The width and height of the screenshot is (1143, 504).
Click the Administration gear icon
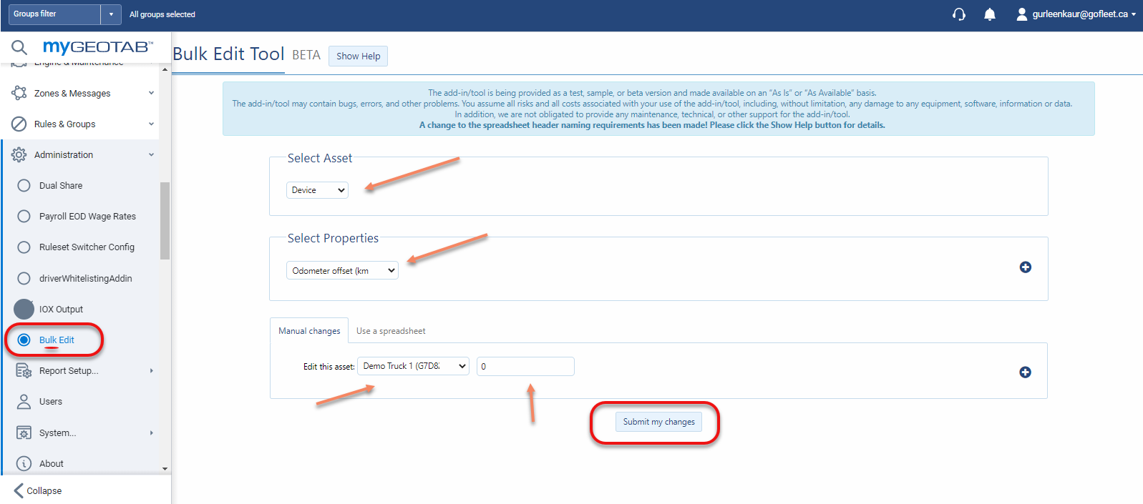(19, 154)
